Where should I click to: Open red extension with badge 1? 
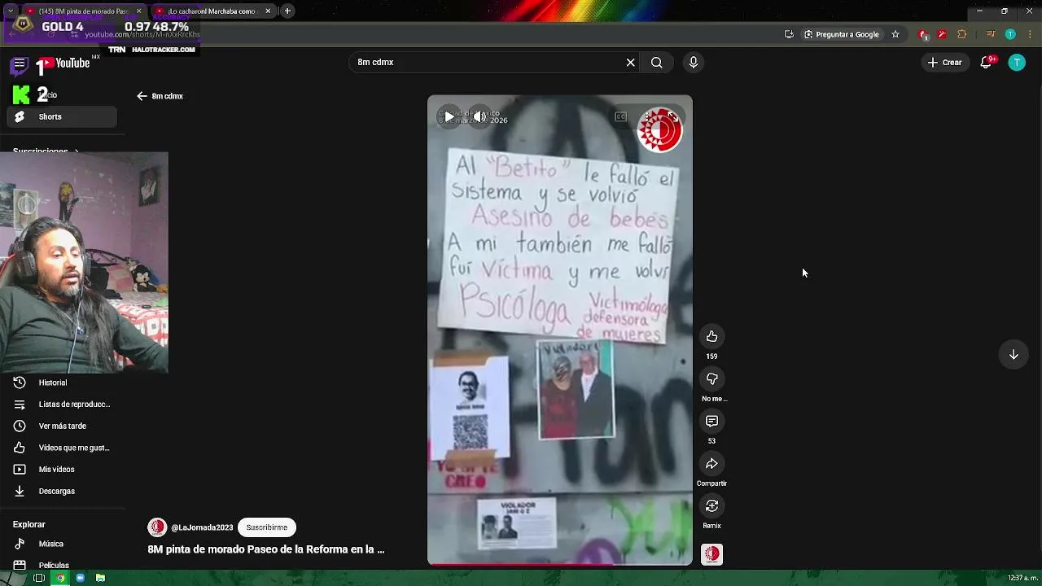tap(923, 34)
